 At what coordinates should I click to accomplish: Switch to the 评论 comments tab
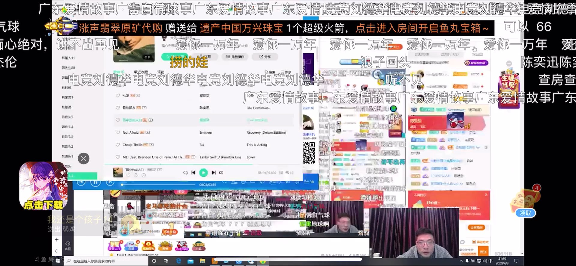click(161, 72)
